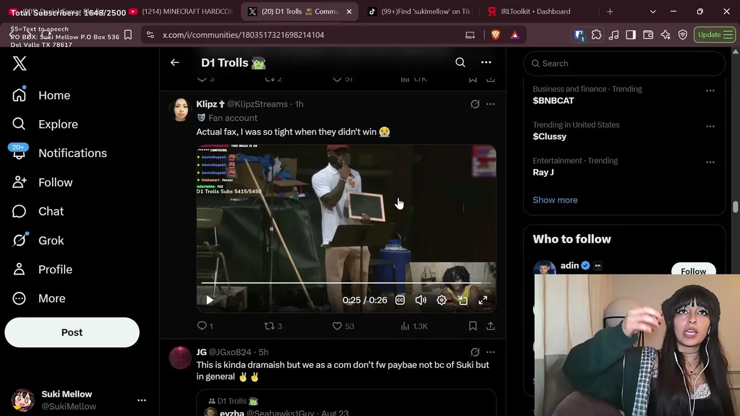Click the Post button

72,332
